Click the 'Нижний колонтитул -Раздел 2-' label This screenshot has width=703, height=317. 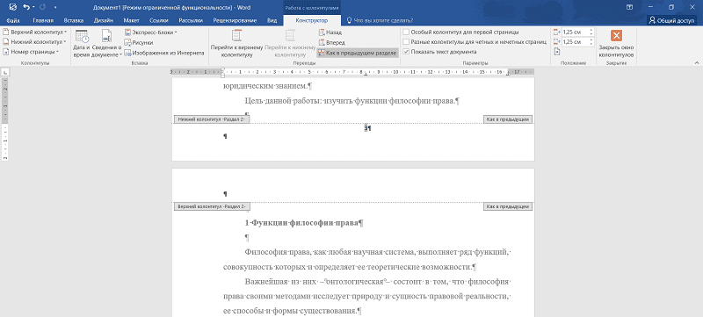pos(212,119)
